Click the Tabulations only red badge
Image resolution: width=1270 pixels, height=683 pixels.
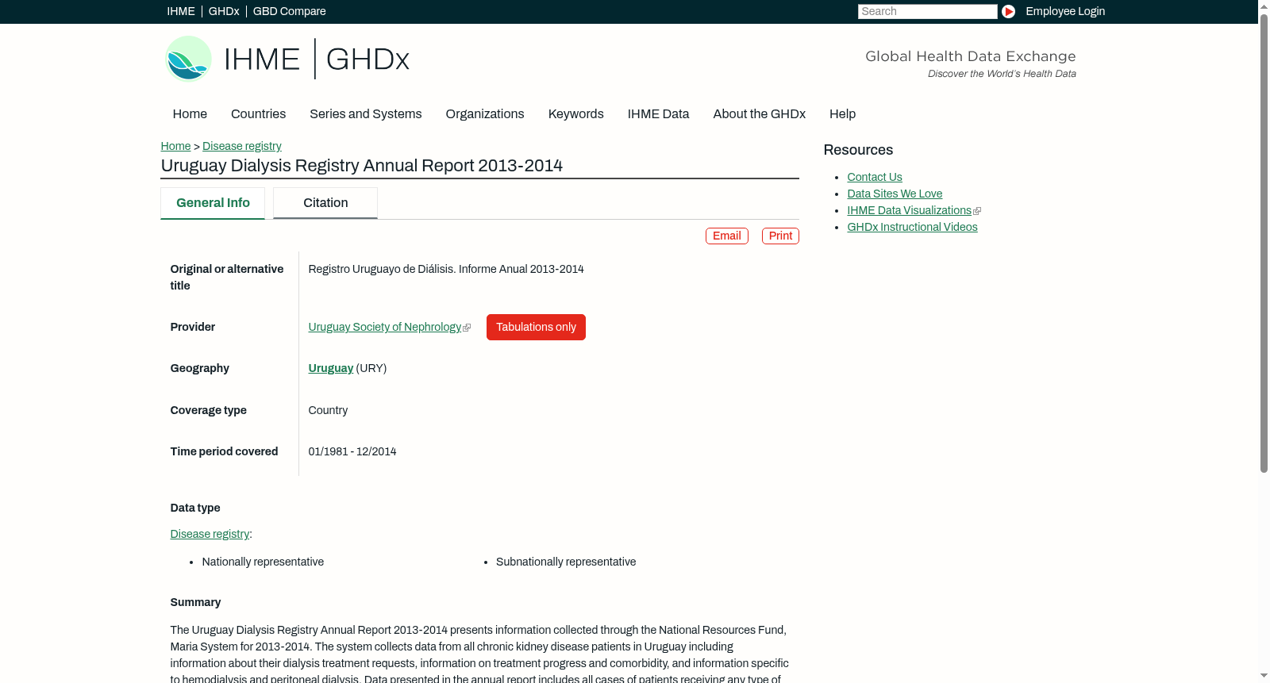coord(536,327)
